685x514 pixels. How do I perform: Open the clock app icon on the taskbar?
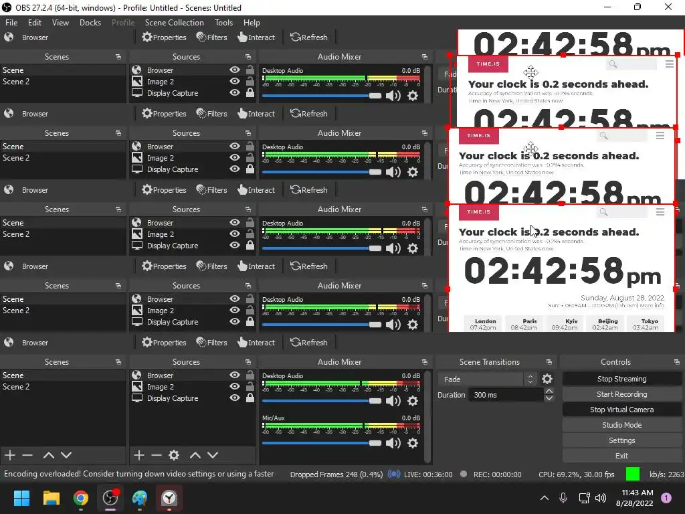[x=169, y=498]
